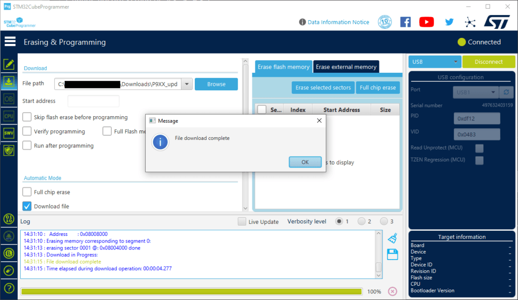Click Erase selected sectors button

(x=323, y=87)
